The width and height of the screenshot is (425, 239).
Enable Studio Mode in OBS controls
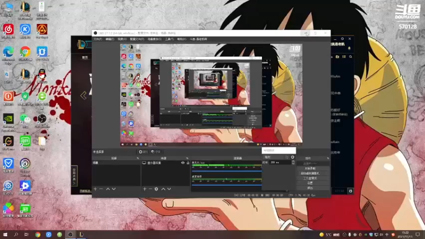(310, 178)
